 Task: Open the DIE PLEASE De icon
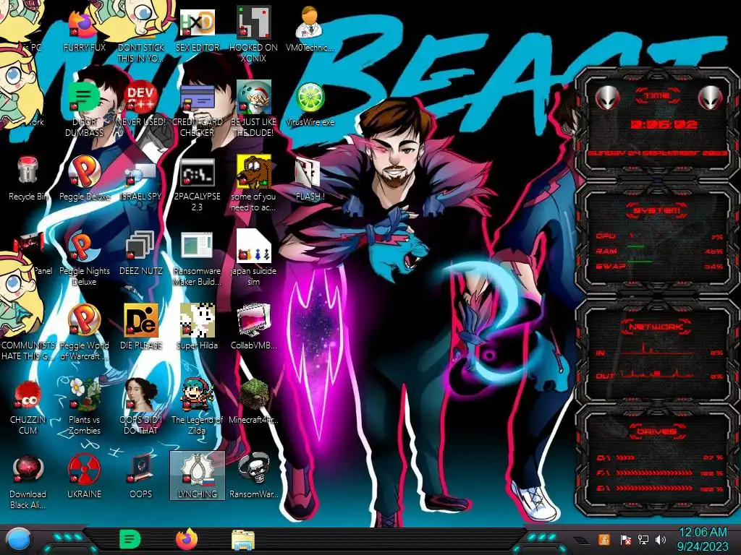click(x=141, y=327)
